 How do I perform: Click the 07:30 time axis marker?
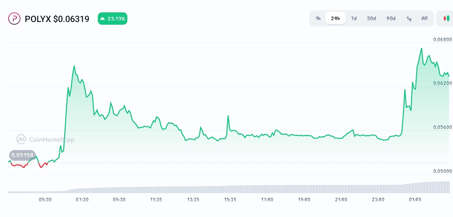82,200
